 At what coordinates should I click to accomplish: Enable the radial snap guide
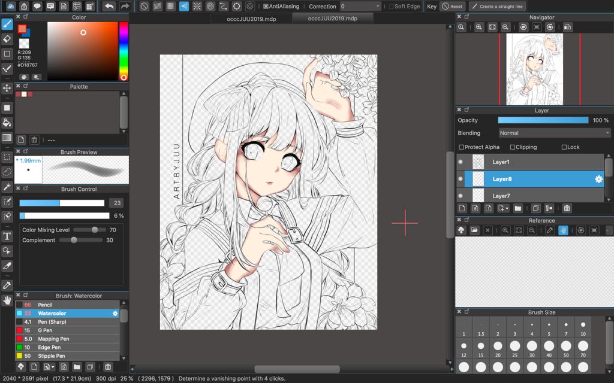(x=197, y=6)
